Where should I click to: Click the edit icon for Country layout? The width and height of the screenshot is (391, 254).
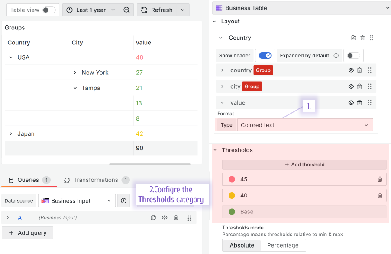coord(354,38)
